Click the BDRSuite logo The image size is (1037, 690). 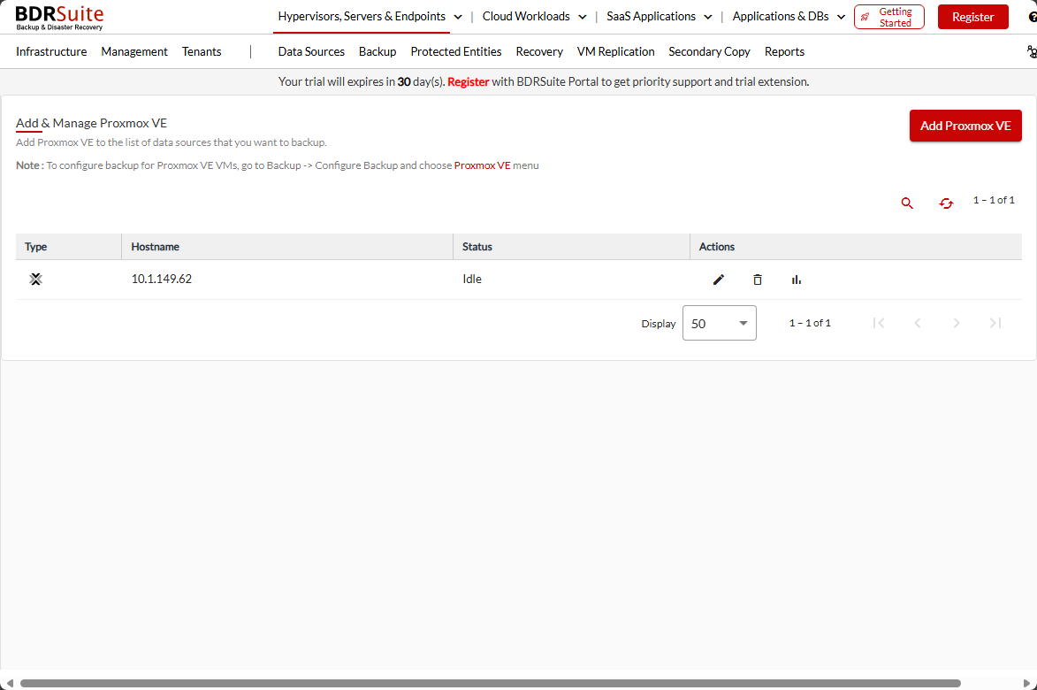58,17
